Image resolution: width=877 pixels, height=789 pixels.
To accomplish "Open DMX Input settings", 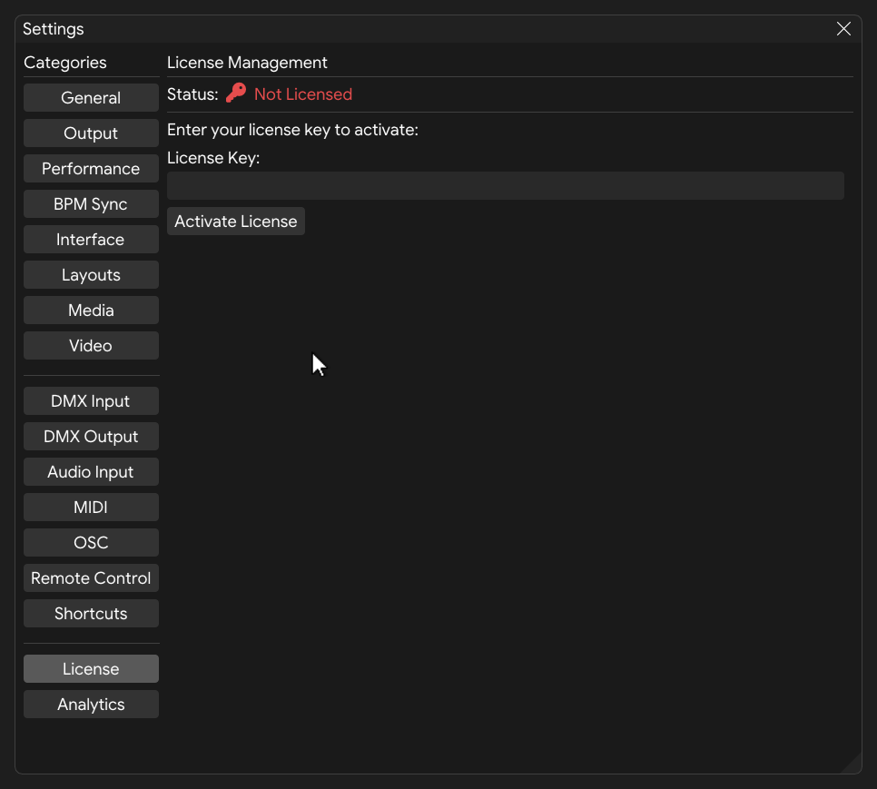I will (x=91, y=401).
